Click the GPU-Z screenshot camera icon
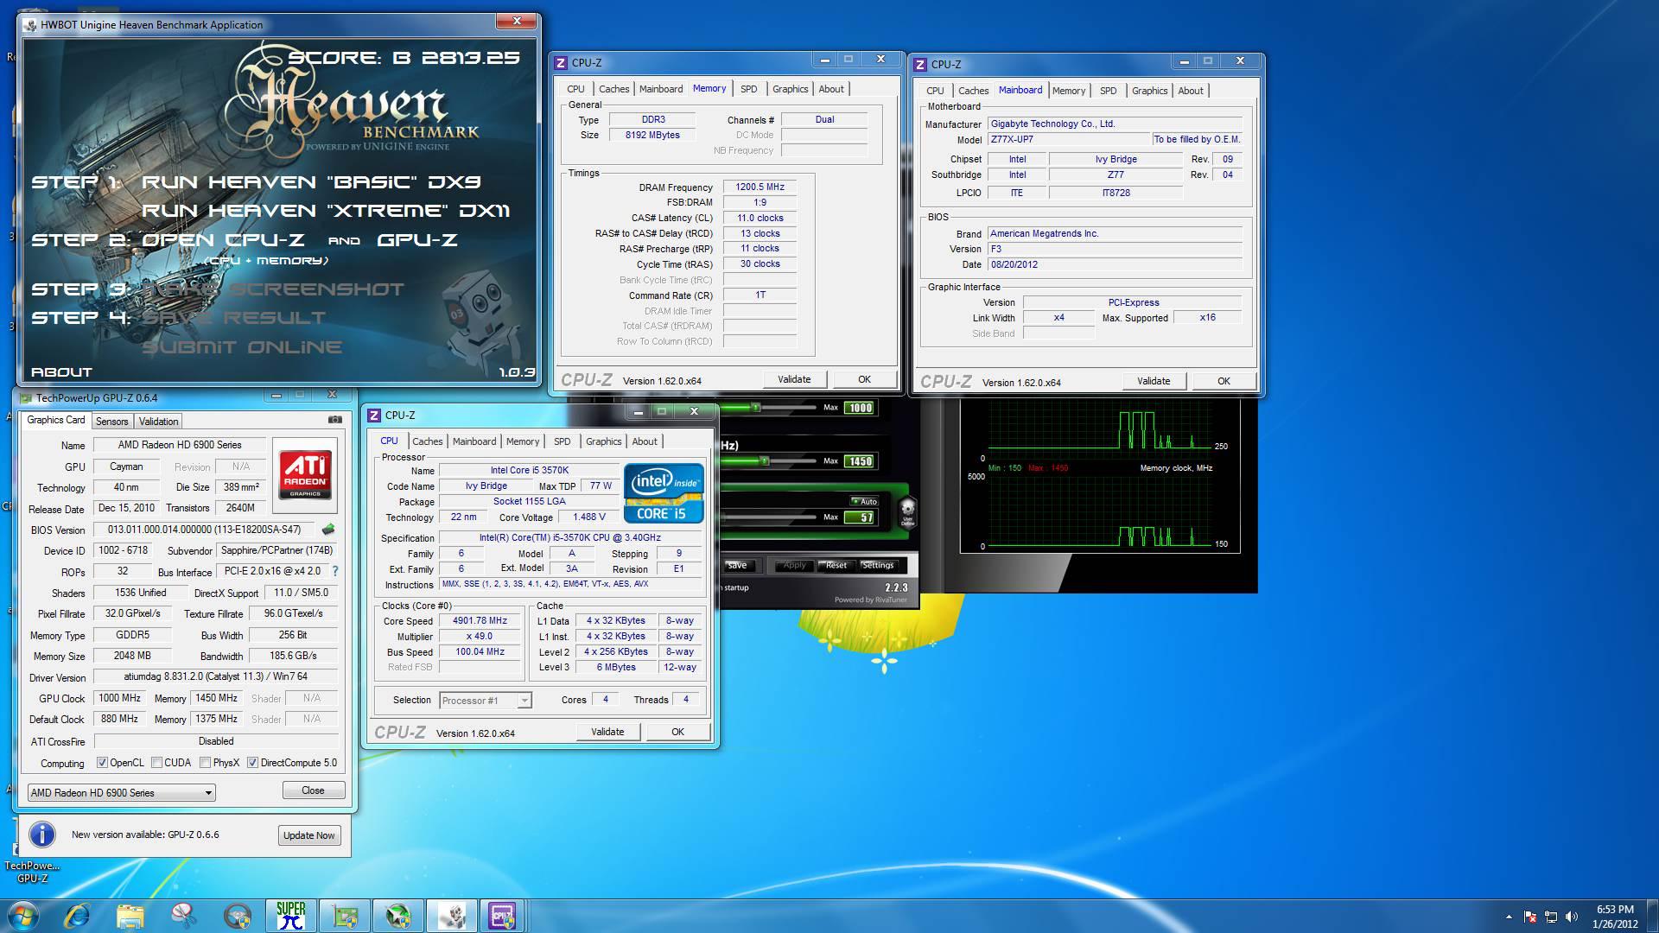This screenshot has height=933, width=1659. tap(335, 420)
